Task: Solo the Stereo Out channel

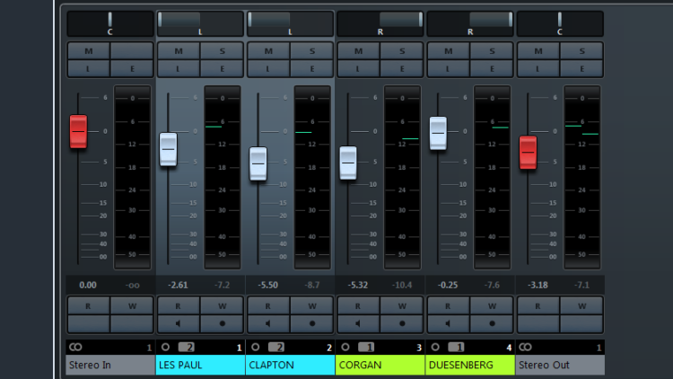Action: click(581, 51)
